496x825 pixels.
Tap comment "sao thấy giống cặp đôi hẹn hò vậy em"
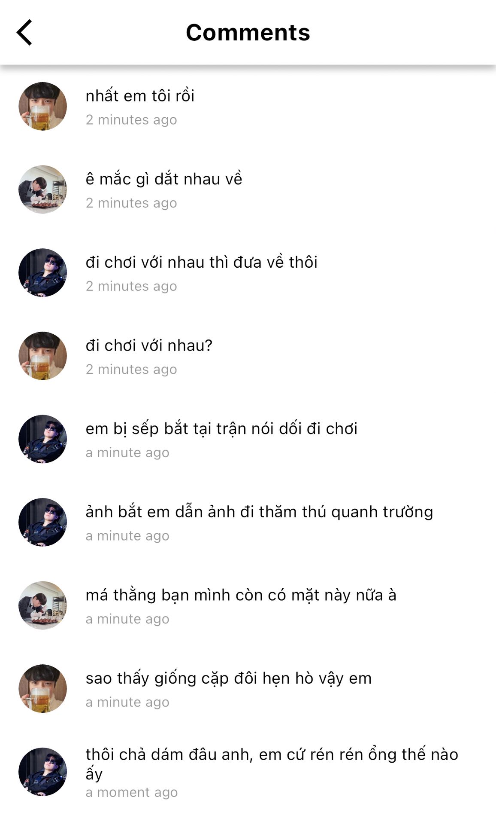(x=228, y=678)
